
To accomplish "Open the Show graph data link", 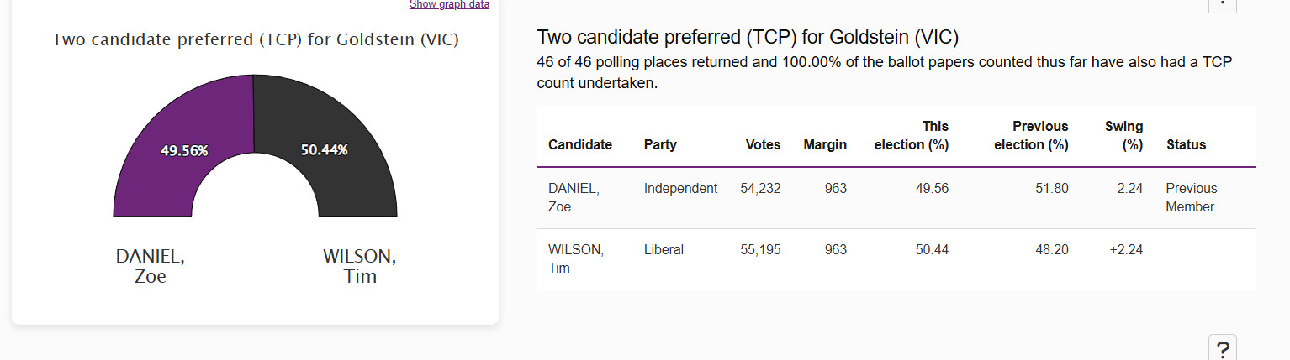I will click(449, 4).
